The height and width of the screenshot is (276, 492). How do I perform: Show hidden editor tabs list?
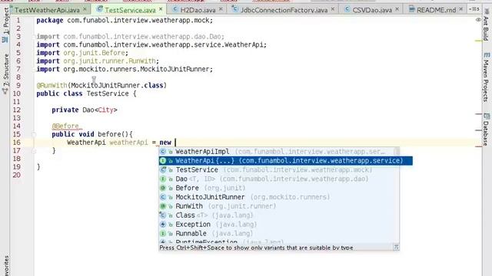[x=475, y=9]
